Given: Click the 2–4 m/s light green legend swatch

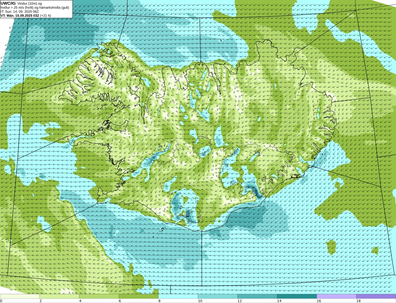Looking at the screenshot, I should (59, 296).
